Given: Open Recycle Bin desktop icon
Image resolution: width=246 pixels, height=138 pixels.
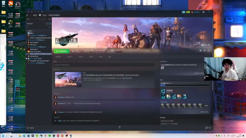Looking at the screenshot, I should tap(3, 4).
